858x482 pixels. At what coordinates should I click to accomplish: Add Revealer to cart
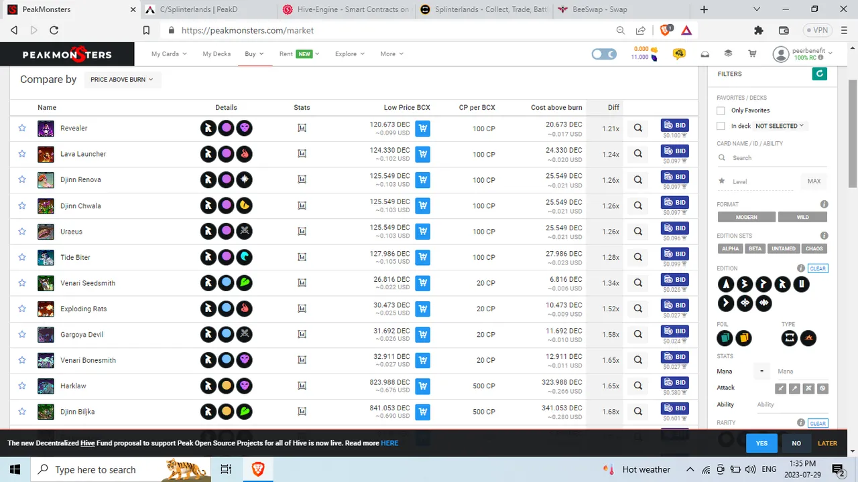422,129
